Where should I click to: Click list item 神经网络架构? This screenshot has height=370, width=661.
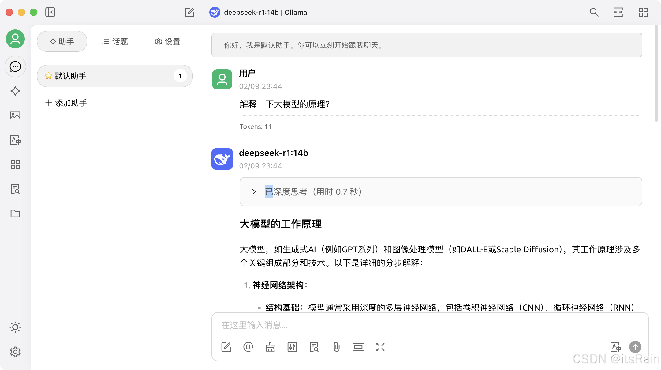click(x=278, y=285)
